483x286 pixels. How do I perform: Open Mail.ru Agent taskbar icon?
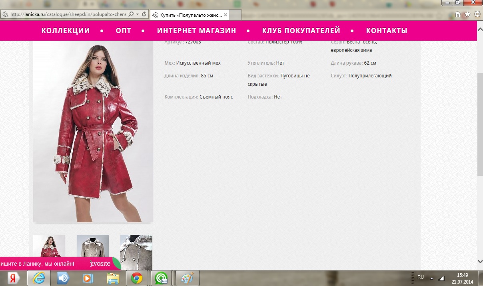pyautogui.click(x=161, y=278)
